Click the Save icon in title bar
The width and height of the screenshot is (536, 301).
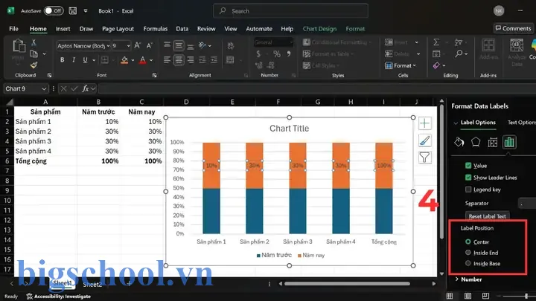click(73, 11)
